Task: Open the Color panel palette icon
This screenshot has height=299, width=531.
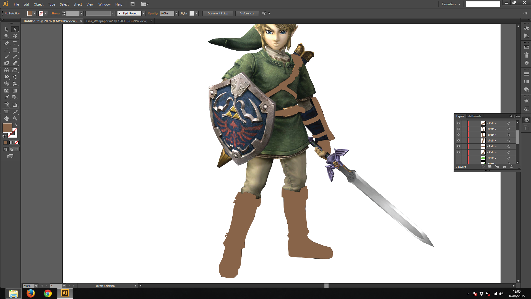Action: (x=527, y=28)
